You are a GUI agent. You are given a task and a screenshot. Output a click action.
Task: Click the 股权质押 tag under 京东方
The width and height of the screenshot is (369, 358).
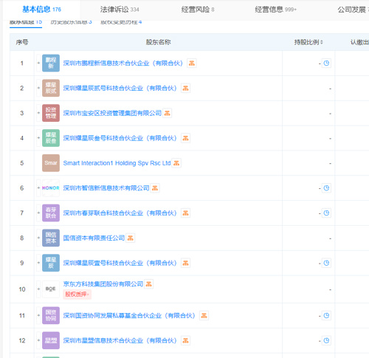pos(77,295)
